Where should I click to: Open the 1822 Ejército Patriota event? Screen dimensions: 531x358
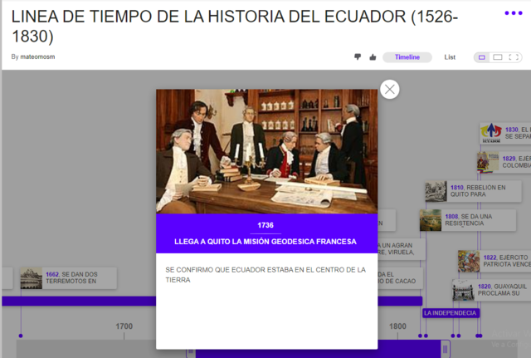(x=494, y=261)
